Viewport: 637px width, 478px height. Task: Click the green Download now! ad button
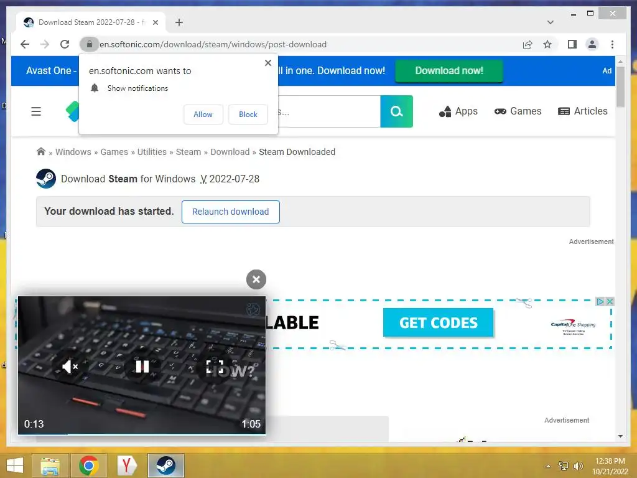pyautogui.click(x=449, y=71)
